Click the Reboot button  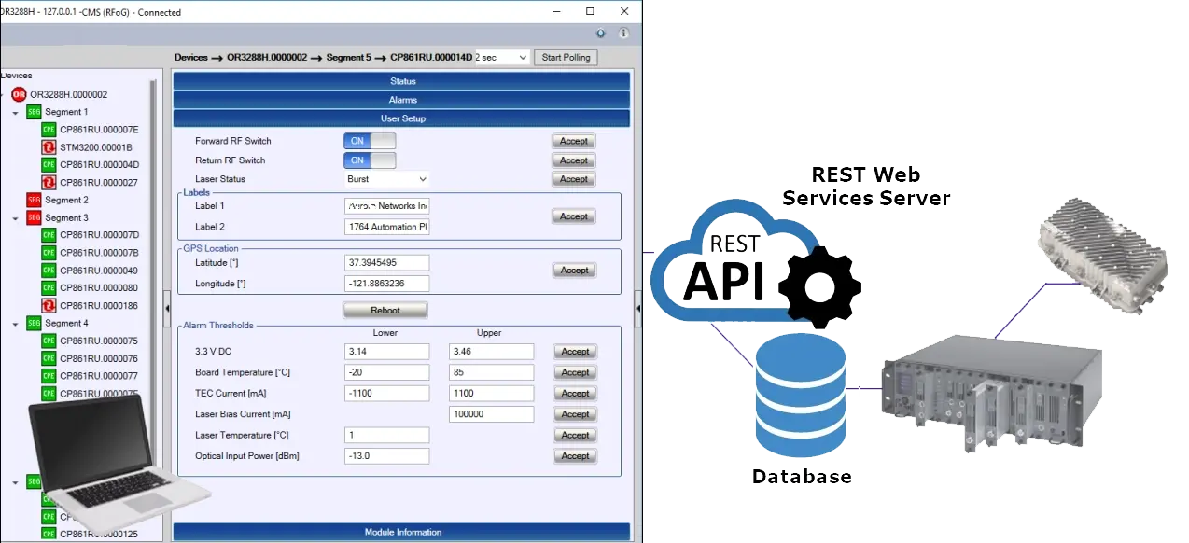click(x=385, y=310)
